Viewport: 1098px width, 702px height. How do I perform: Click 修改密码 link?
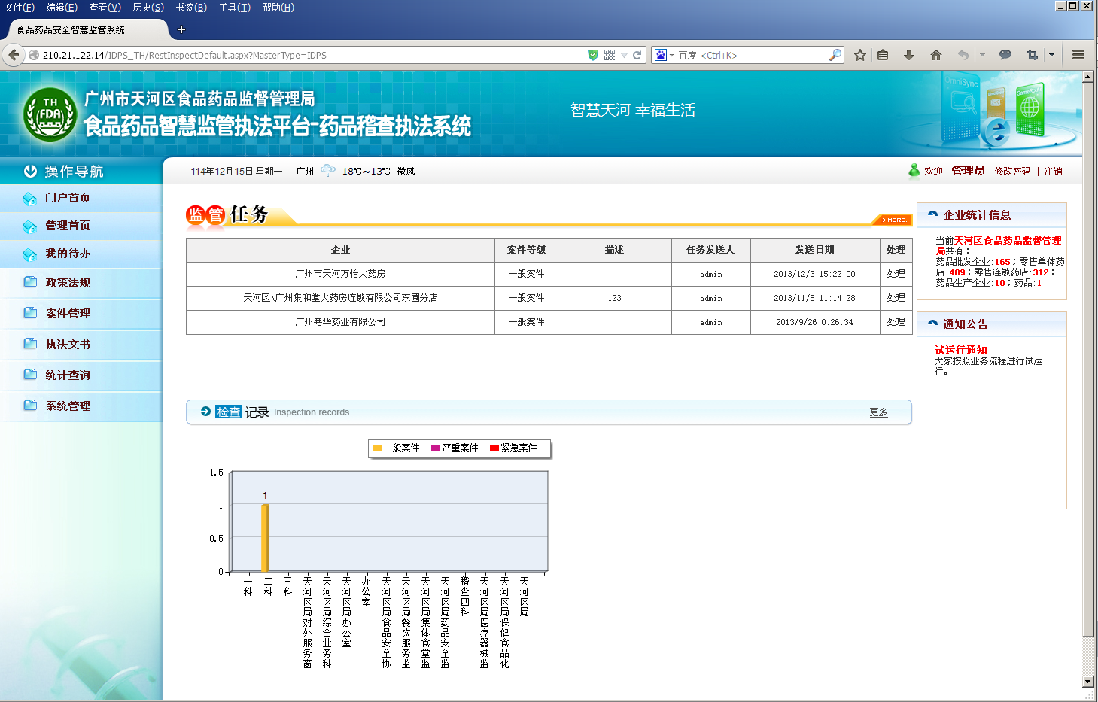pos(1012,172)
